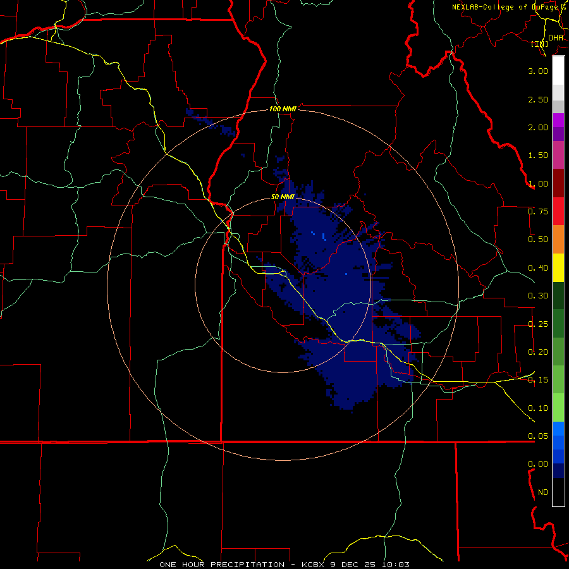Click the 3.00 legend value
This screenshot has width=569, height=569.
tap(538, 71)
